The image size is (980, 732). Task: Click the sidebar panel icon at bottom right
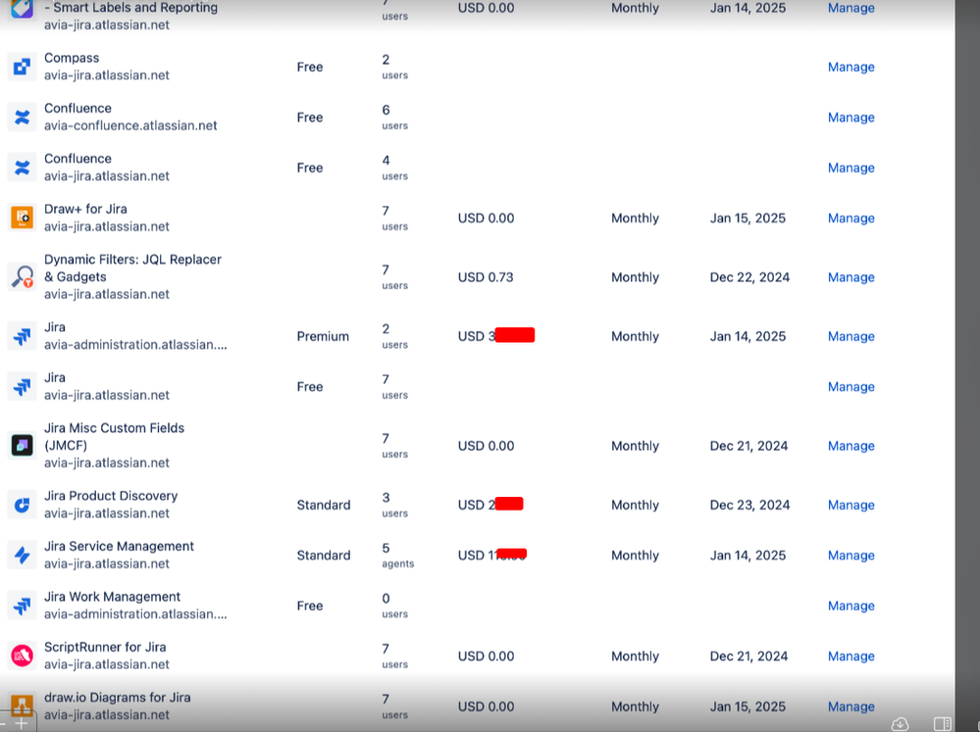pyautogui.click(x=943, y=724)
